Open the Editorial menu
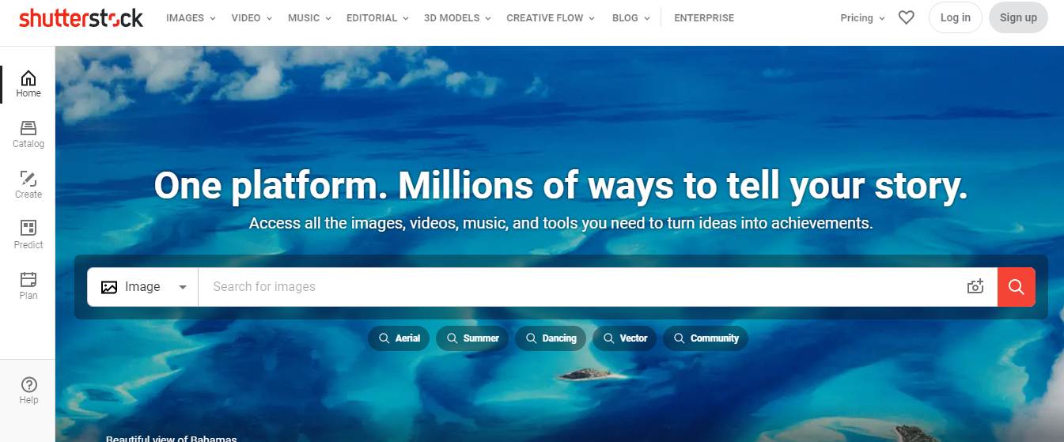 pyautogui.click(x=377, y=17)
